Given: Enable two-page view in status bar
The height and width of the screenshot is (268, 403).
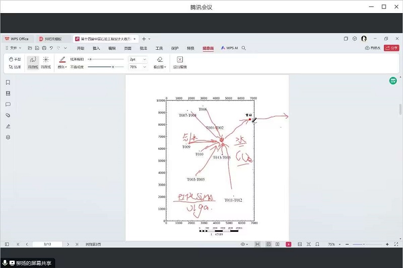Looking at the screenshot, I should click(278, 244).
